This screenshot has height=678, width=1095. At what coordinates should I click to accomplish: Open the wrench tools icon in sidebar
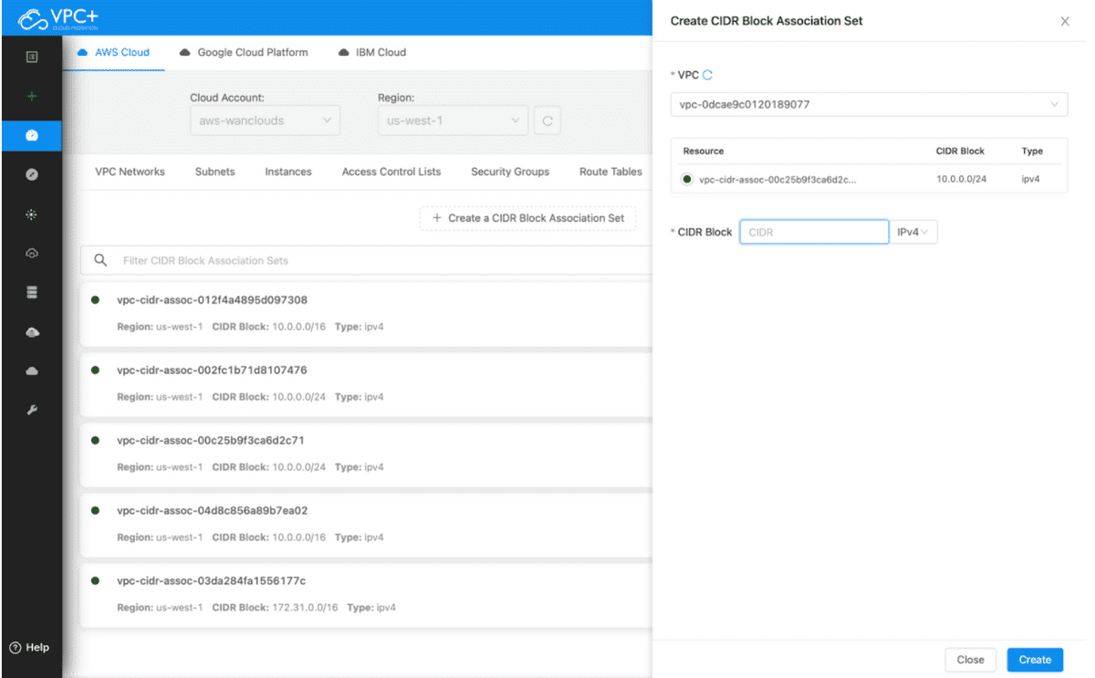click(32, 410)
